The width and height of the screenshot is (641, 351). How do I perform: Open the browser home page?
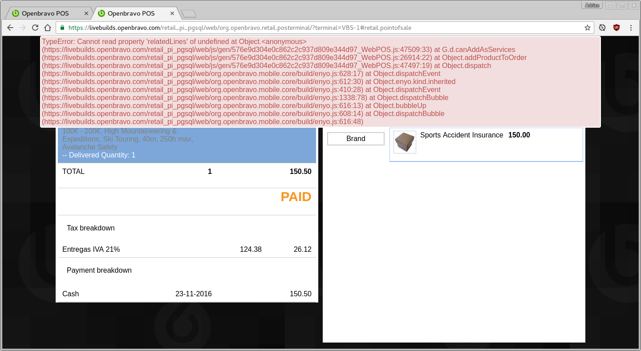coord(48,28)
